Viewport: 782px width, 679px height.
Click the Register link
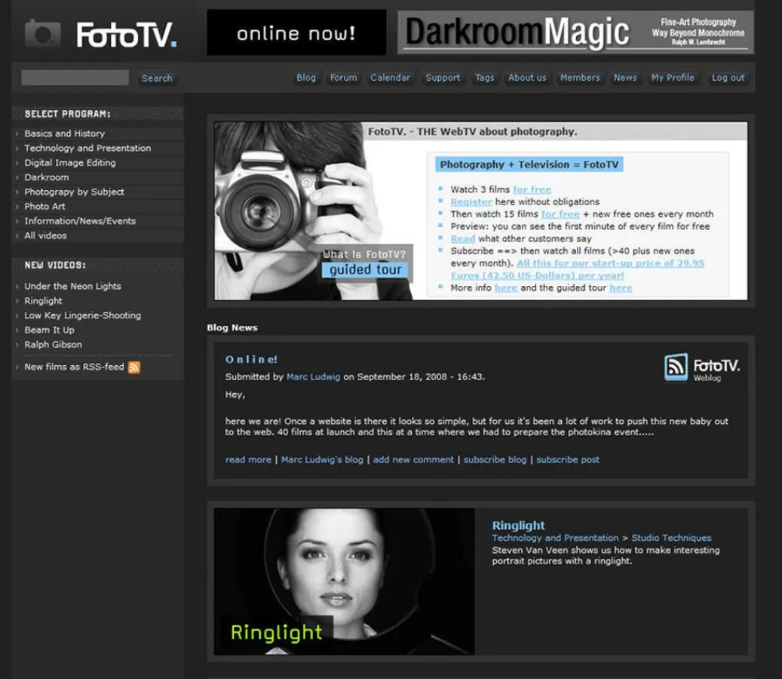[471, 201]
